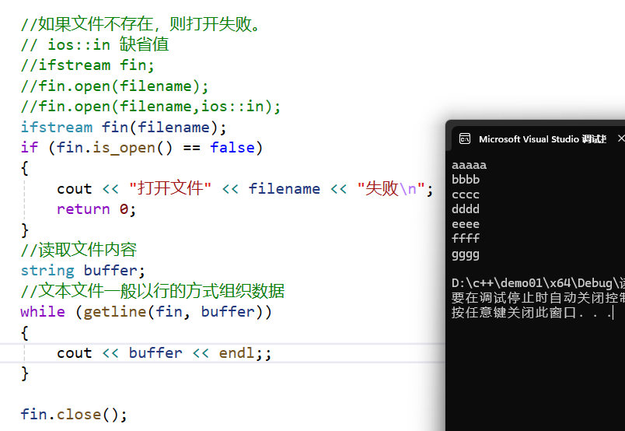Click console message "按任意键关闭此窗口. . ."
The height and width of the screenshot is (431, 625).
click(532, 313)
